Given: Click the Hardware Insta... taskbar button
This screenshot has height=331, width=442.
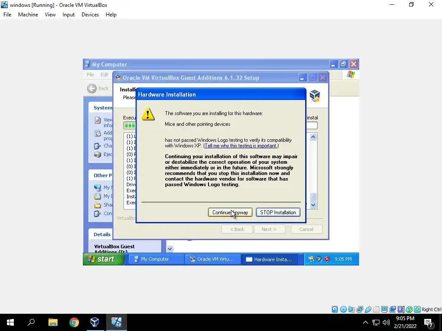Looking at the screenshot, I should pyautogui.click(x=269, y=259).
